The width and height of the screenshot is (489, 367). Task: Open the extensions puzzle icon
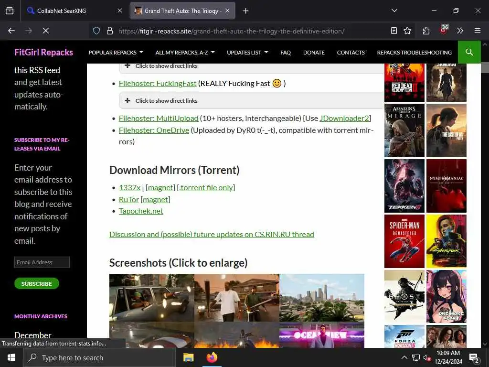[426, 31]
